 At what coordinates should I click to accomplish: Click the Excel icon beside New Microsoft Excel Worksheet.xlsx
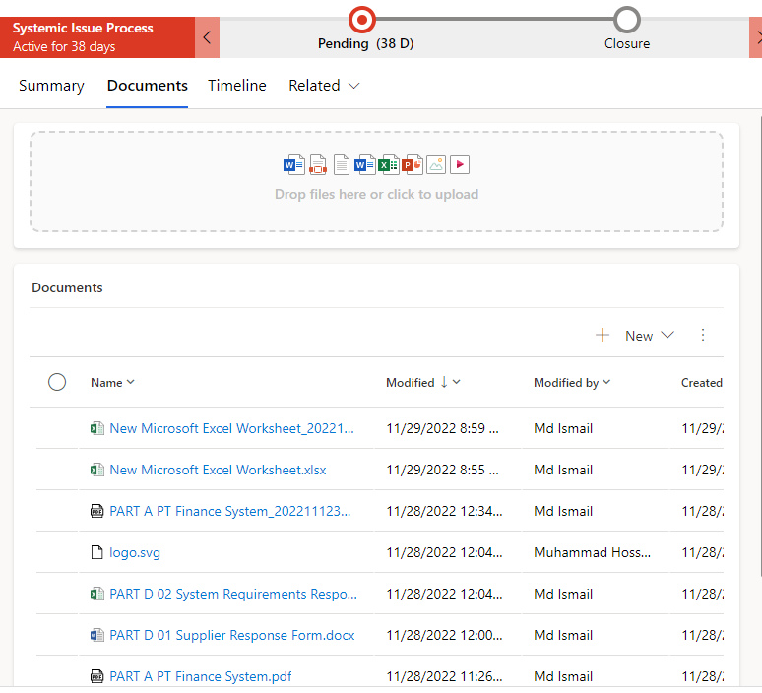[96, 470]
